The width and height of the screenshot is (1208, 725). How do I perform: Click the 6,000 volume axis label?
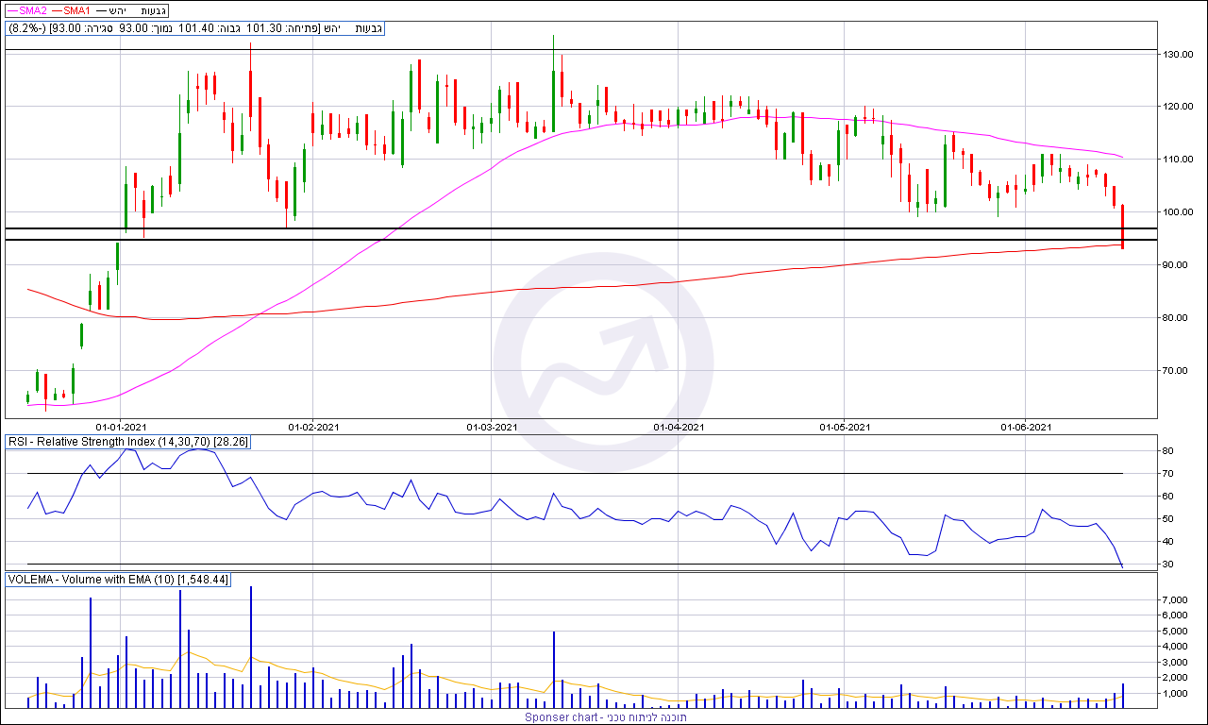(x=1173, y=615)
